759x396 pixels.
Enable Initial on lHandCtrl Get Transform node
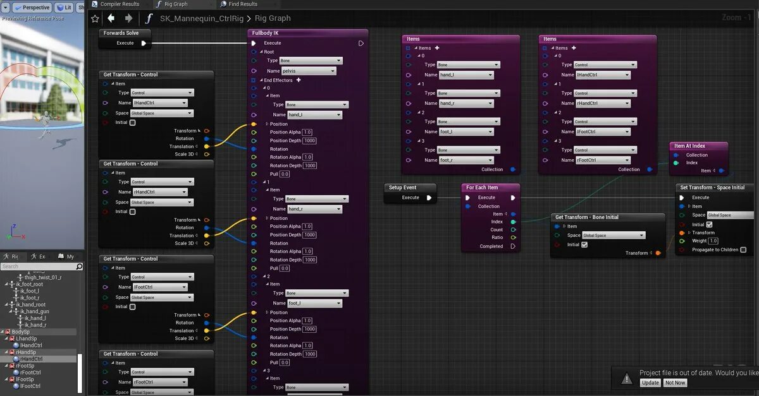(132, 123)
